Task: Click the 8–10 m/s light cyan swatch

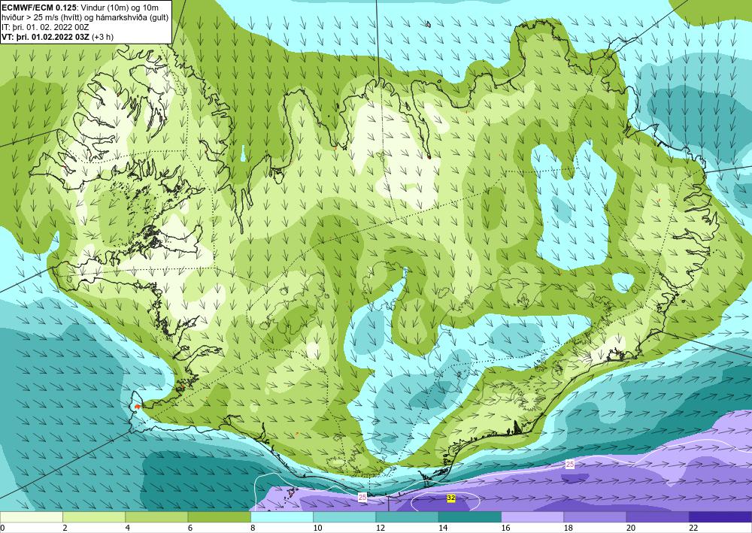Action: (x=282, y=516)
